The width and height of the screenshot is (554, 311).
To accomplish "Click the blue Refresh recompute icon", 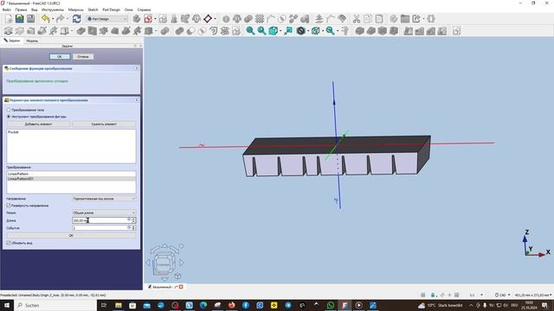I will pyautogui.click(x=76, y=19).
